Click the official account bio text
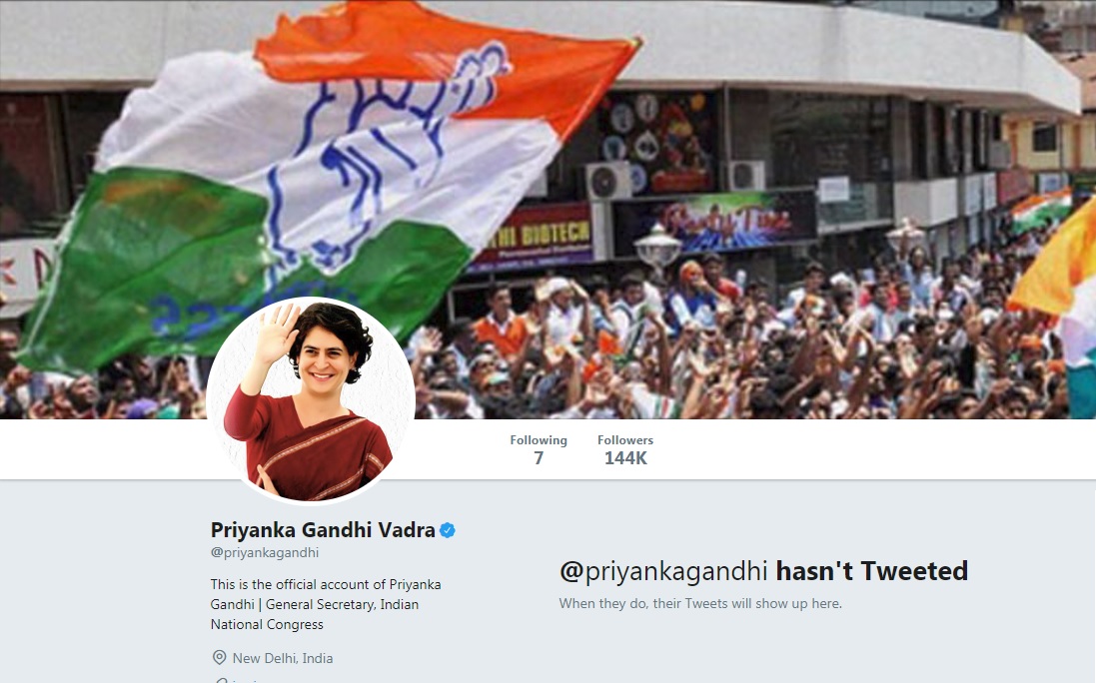This screenshot has width=1096, height=683. click(x=326, y=604)
